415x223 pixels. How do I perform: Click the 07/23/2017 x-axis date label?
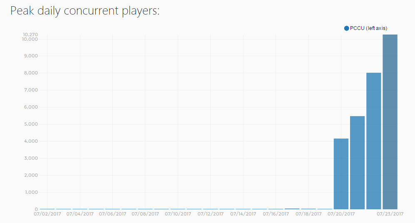[x=390, y=214]
